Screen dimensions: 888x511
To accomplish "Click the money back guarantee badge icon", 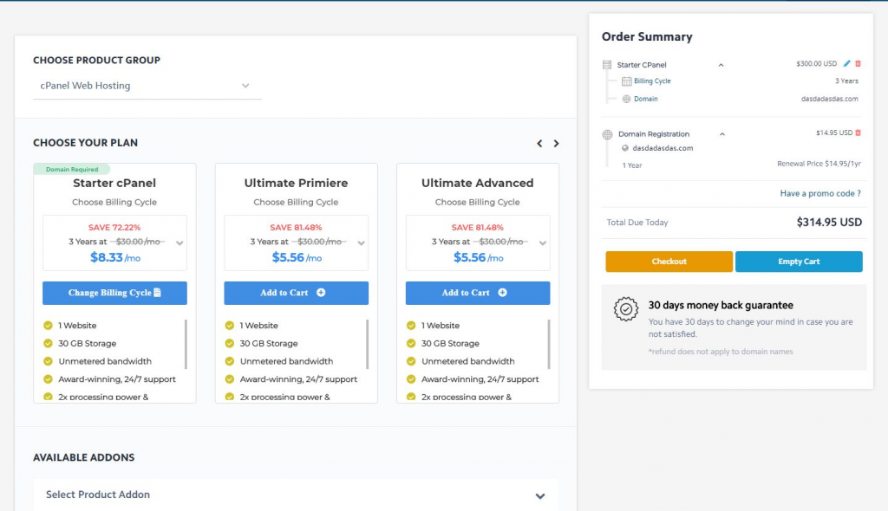I will [x=626, y=310].
